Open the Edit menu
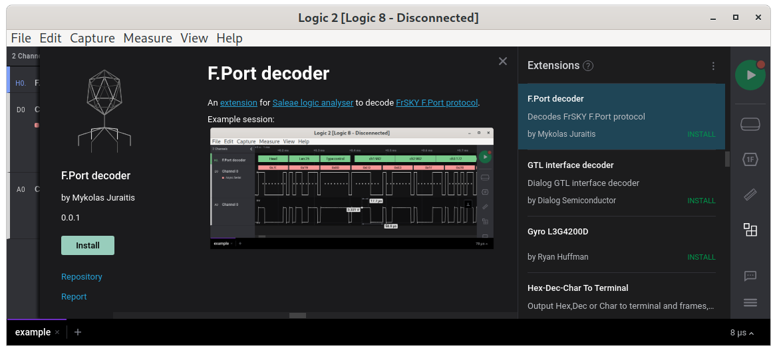The width and height of the screenshot is (777, 352). pyautogui.click(x=50, y=38)
